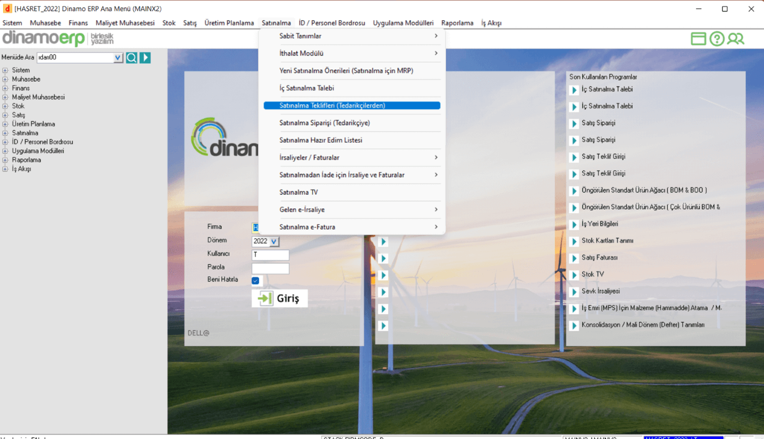Select Uygulama Modülleri in the sidebar tree
The height and width of the screenshot is (439, 764).
point(38,151)
